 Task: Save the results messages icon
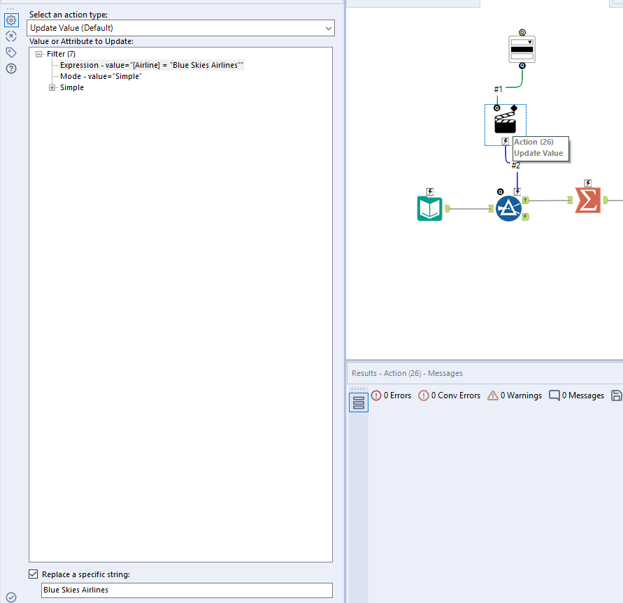point(616,395)
